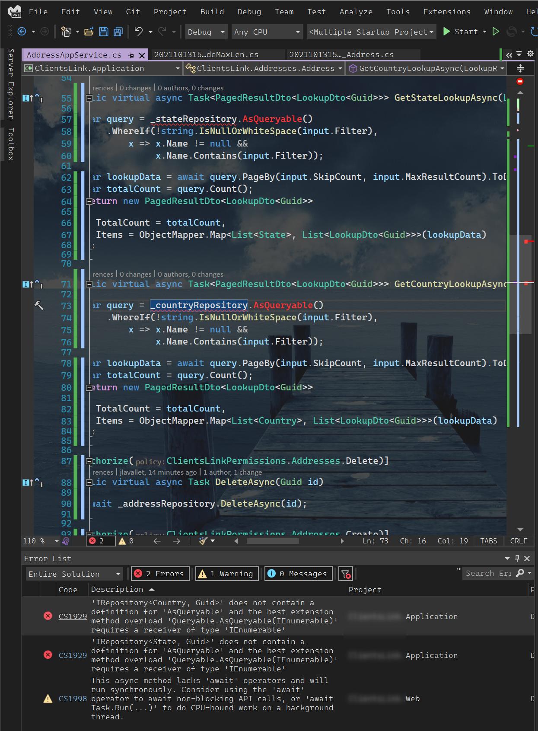The height and width of the screenshot is (731, 538).
Task: Open the Git menu
Action: [x=133, y=12]
